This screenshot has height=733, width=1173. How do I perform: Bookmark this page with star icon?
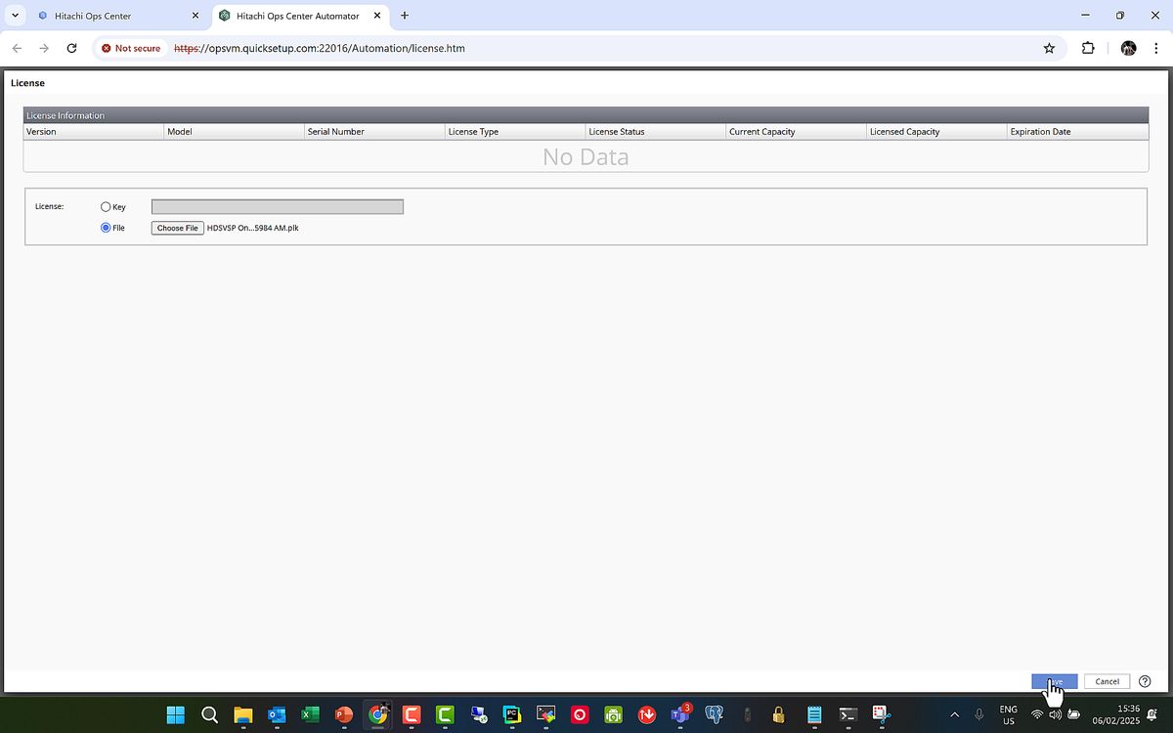click(x=1049, y=48)
